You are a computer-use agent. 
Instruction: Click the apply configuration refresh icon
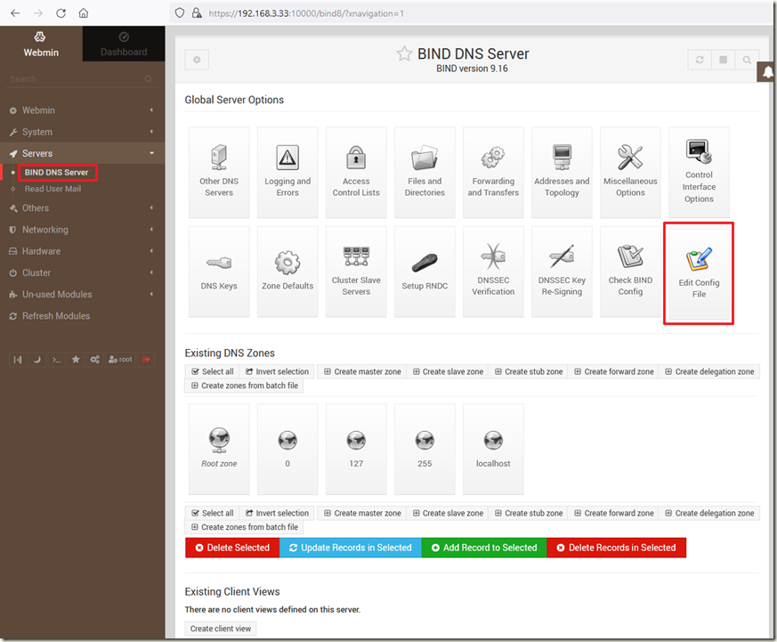click(x=700, y=60)
